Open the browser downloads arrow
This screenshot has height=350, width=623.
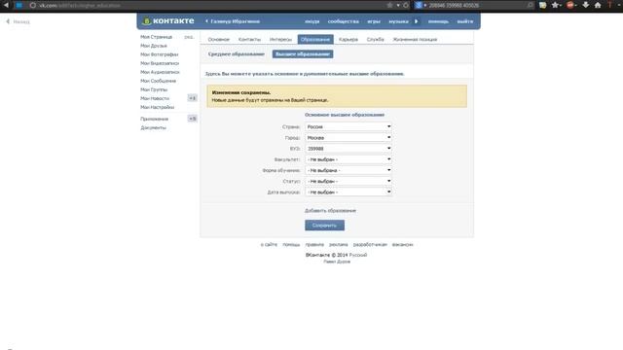tap(586, 5)
